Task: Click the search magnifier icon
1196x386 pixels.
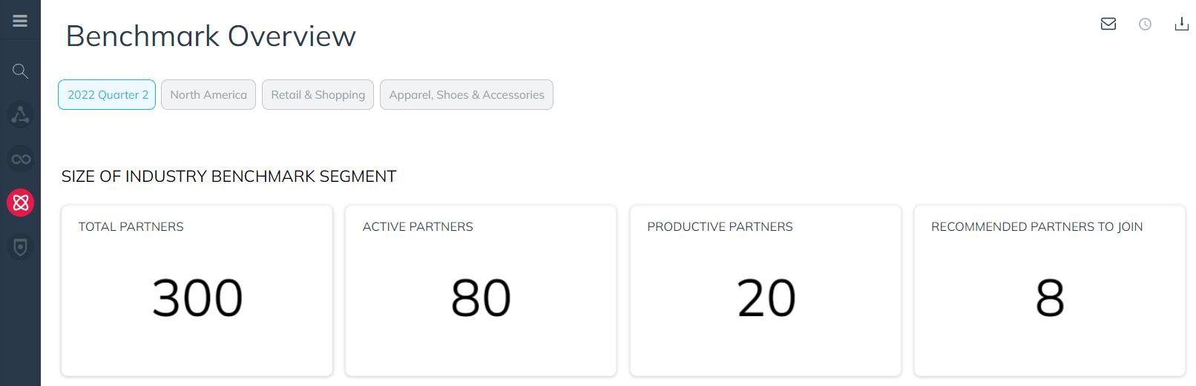Action: click(x=20, y=71)
